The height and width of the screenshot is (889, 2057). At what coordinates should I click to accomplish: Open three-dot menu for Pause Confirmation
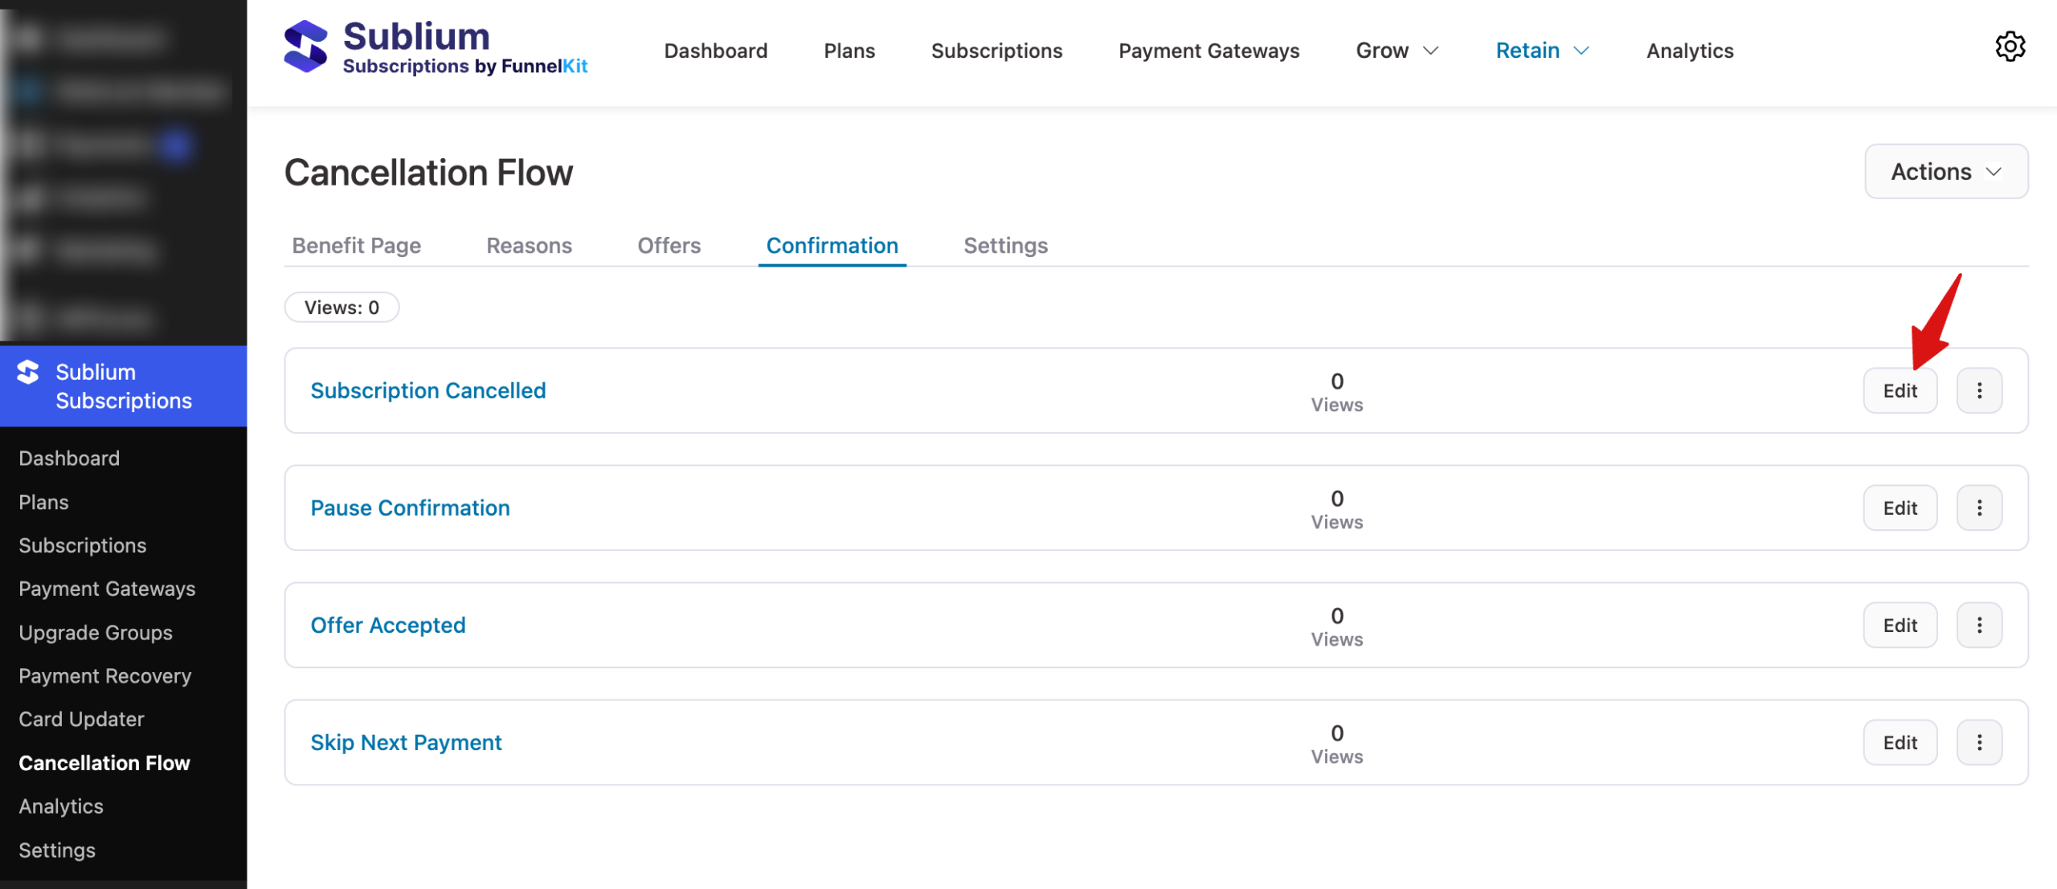click(x=1979, y=508)
